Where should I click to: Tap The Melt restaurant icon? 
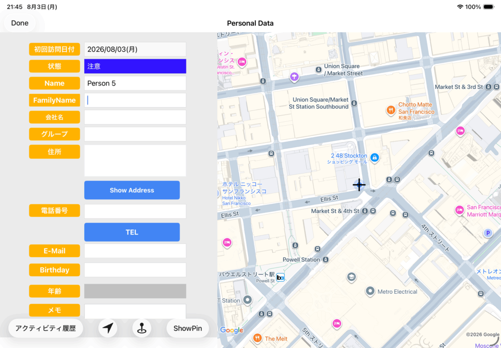point(257,338)
